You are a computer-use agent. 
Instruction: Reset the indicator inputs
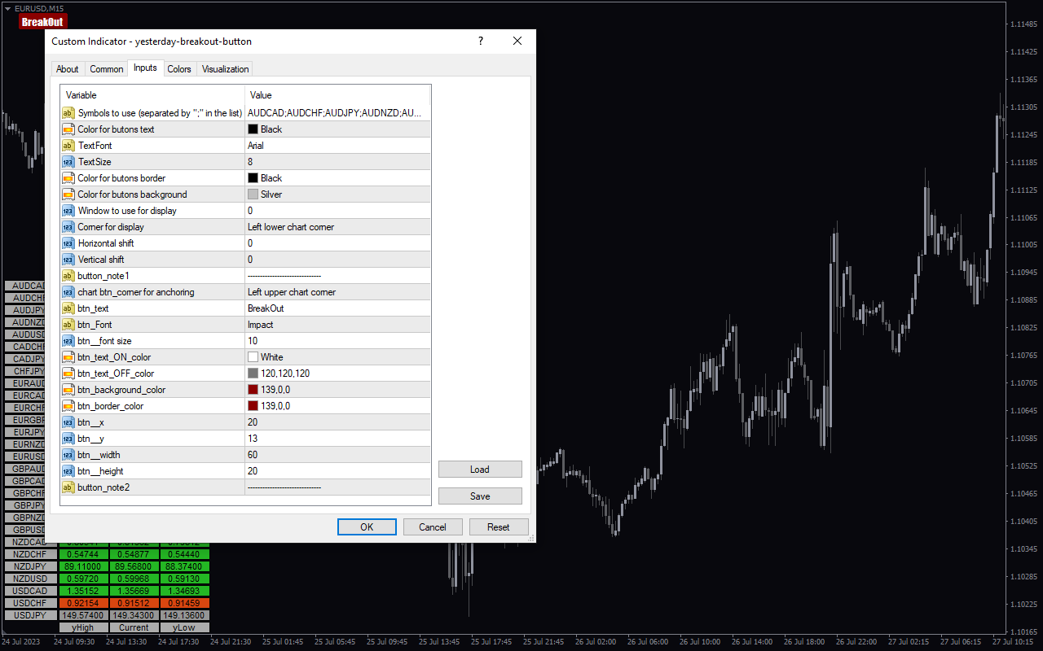(x=499, y=527)
